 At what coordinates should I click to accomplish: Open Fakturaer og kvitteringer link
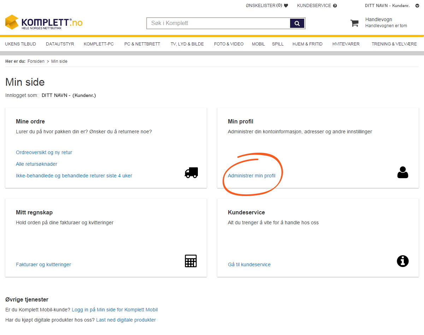(x=43, y=264)
